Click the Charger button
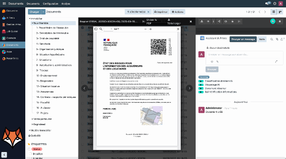 pyautogui.click(x=34, y=12)
